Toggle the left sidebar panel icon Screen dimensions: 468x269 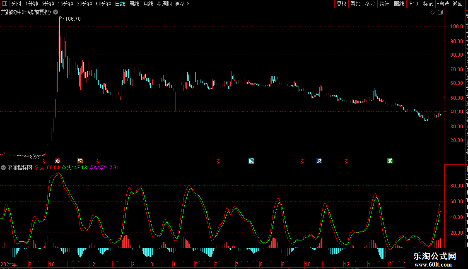point(5,4)
